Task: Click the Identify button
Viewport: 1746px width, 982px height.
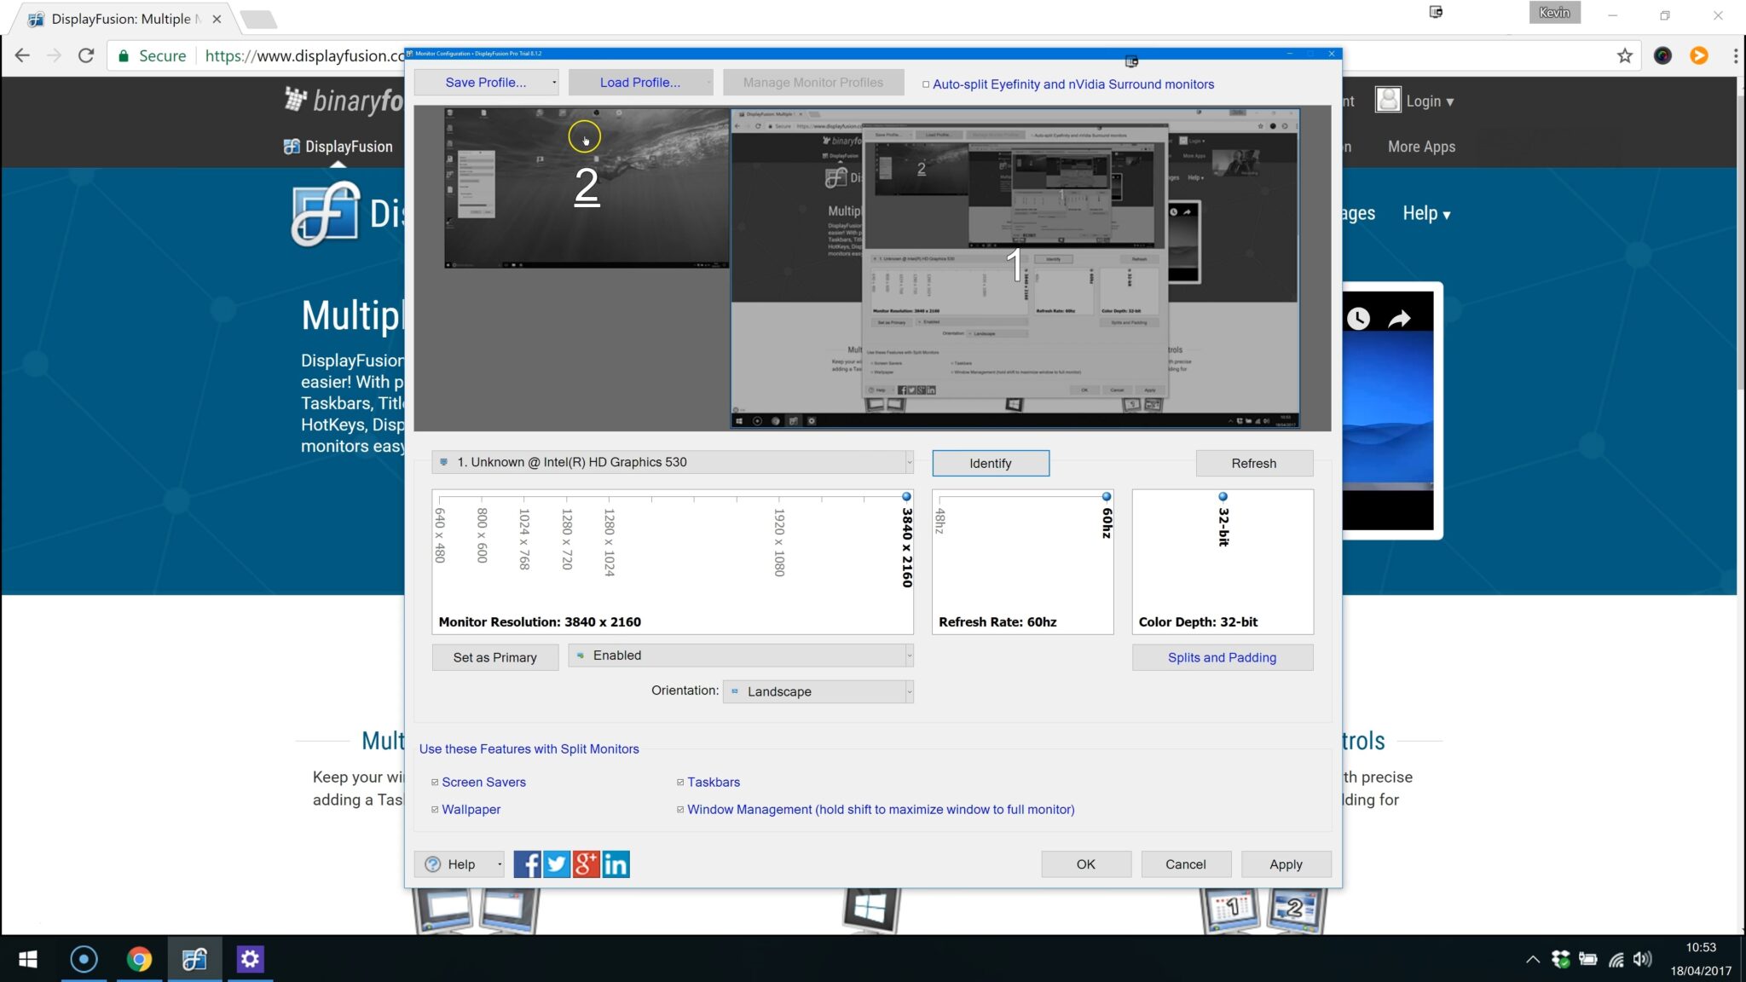Action: pyautogui.click(x=990, y=463)
